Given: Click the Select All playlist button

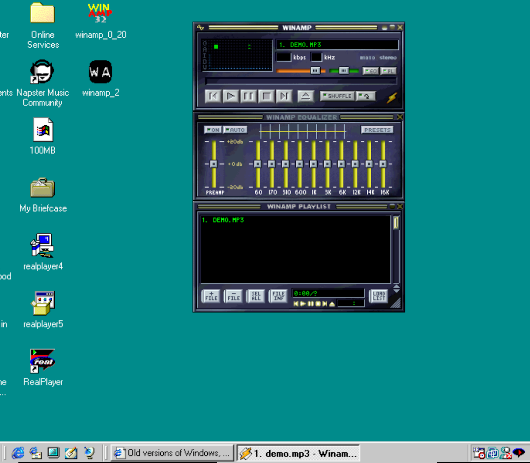Looking at the screenshot, I should tap(256, 296).
